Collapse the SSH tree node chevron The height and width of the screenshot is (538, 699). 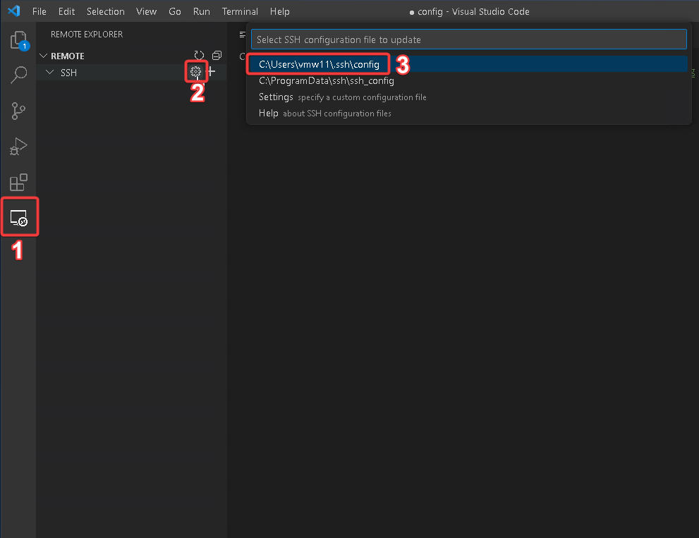[x=50, y=72]
